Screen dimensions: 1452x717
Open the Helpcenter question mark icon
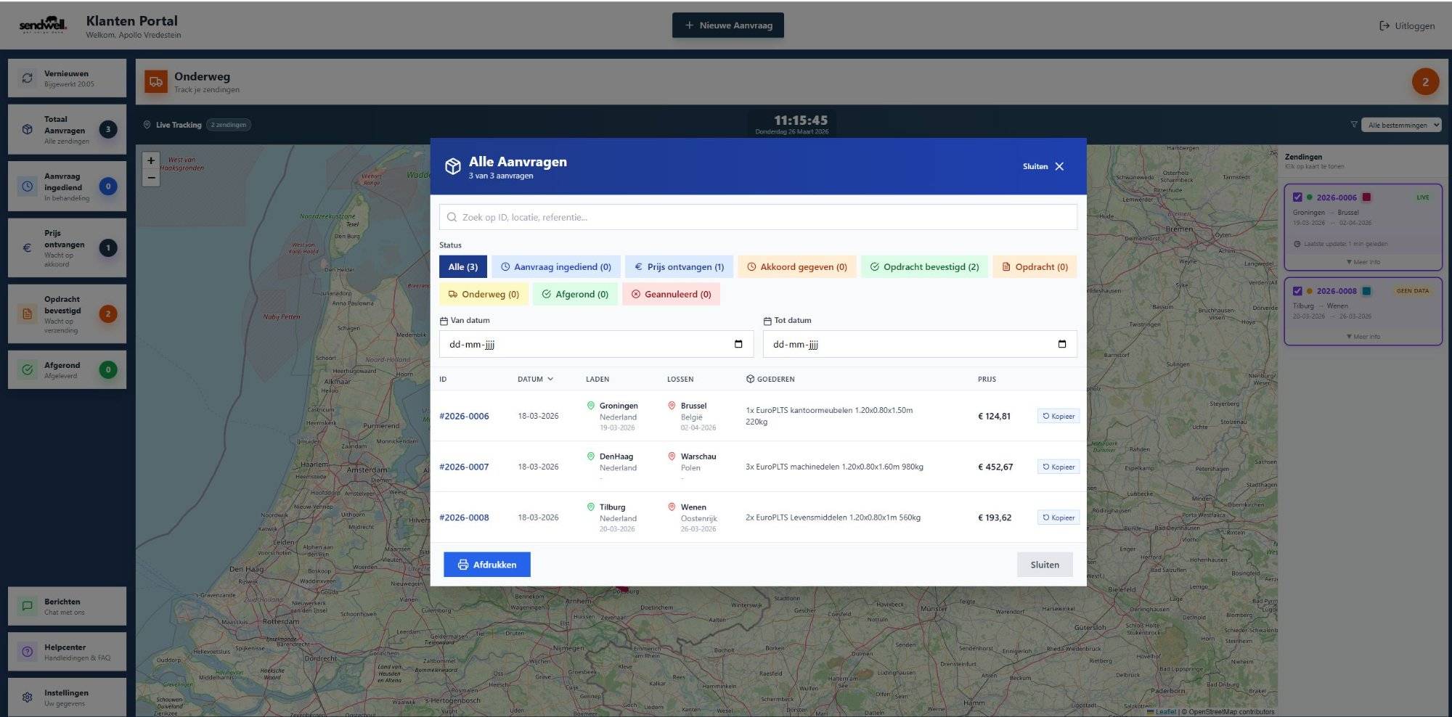coord(28,652)
